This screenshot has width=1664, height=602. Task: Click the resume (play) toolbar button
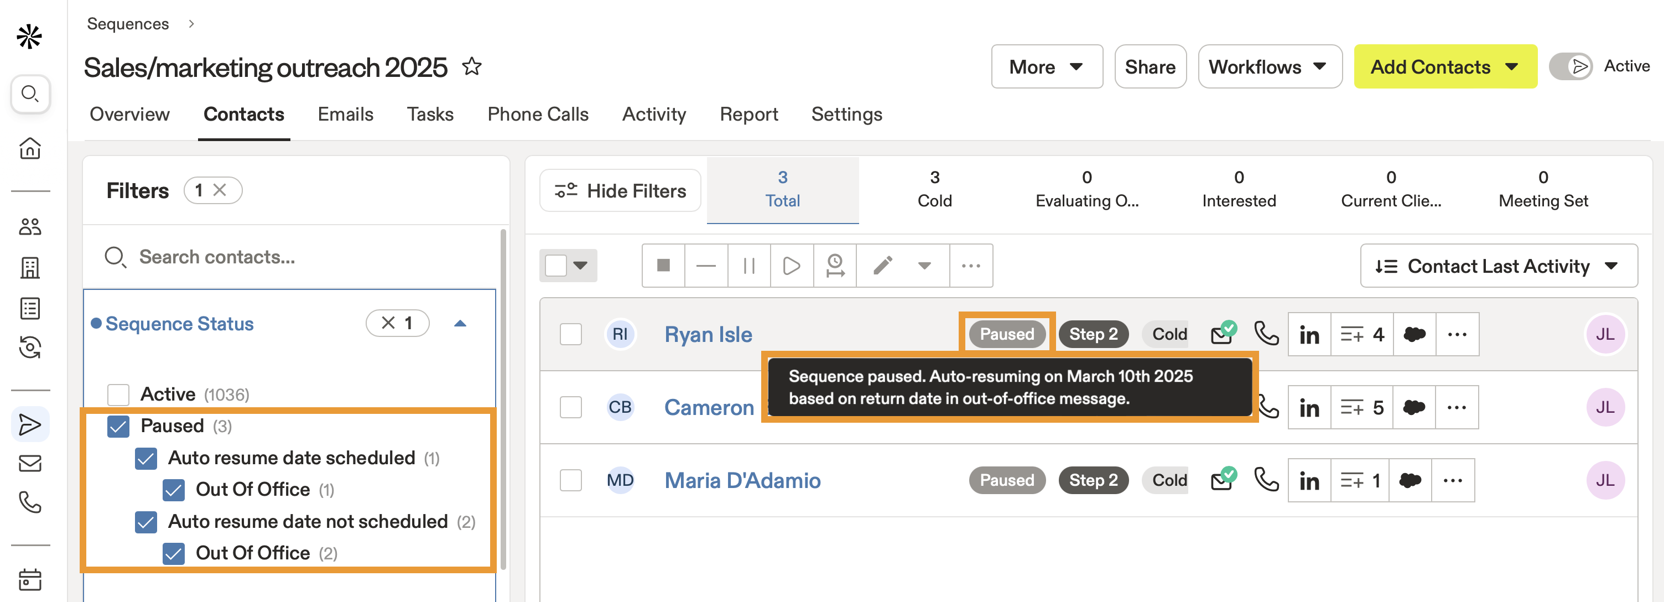(792, 266)
